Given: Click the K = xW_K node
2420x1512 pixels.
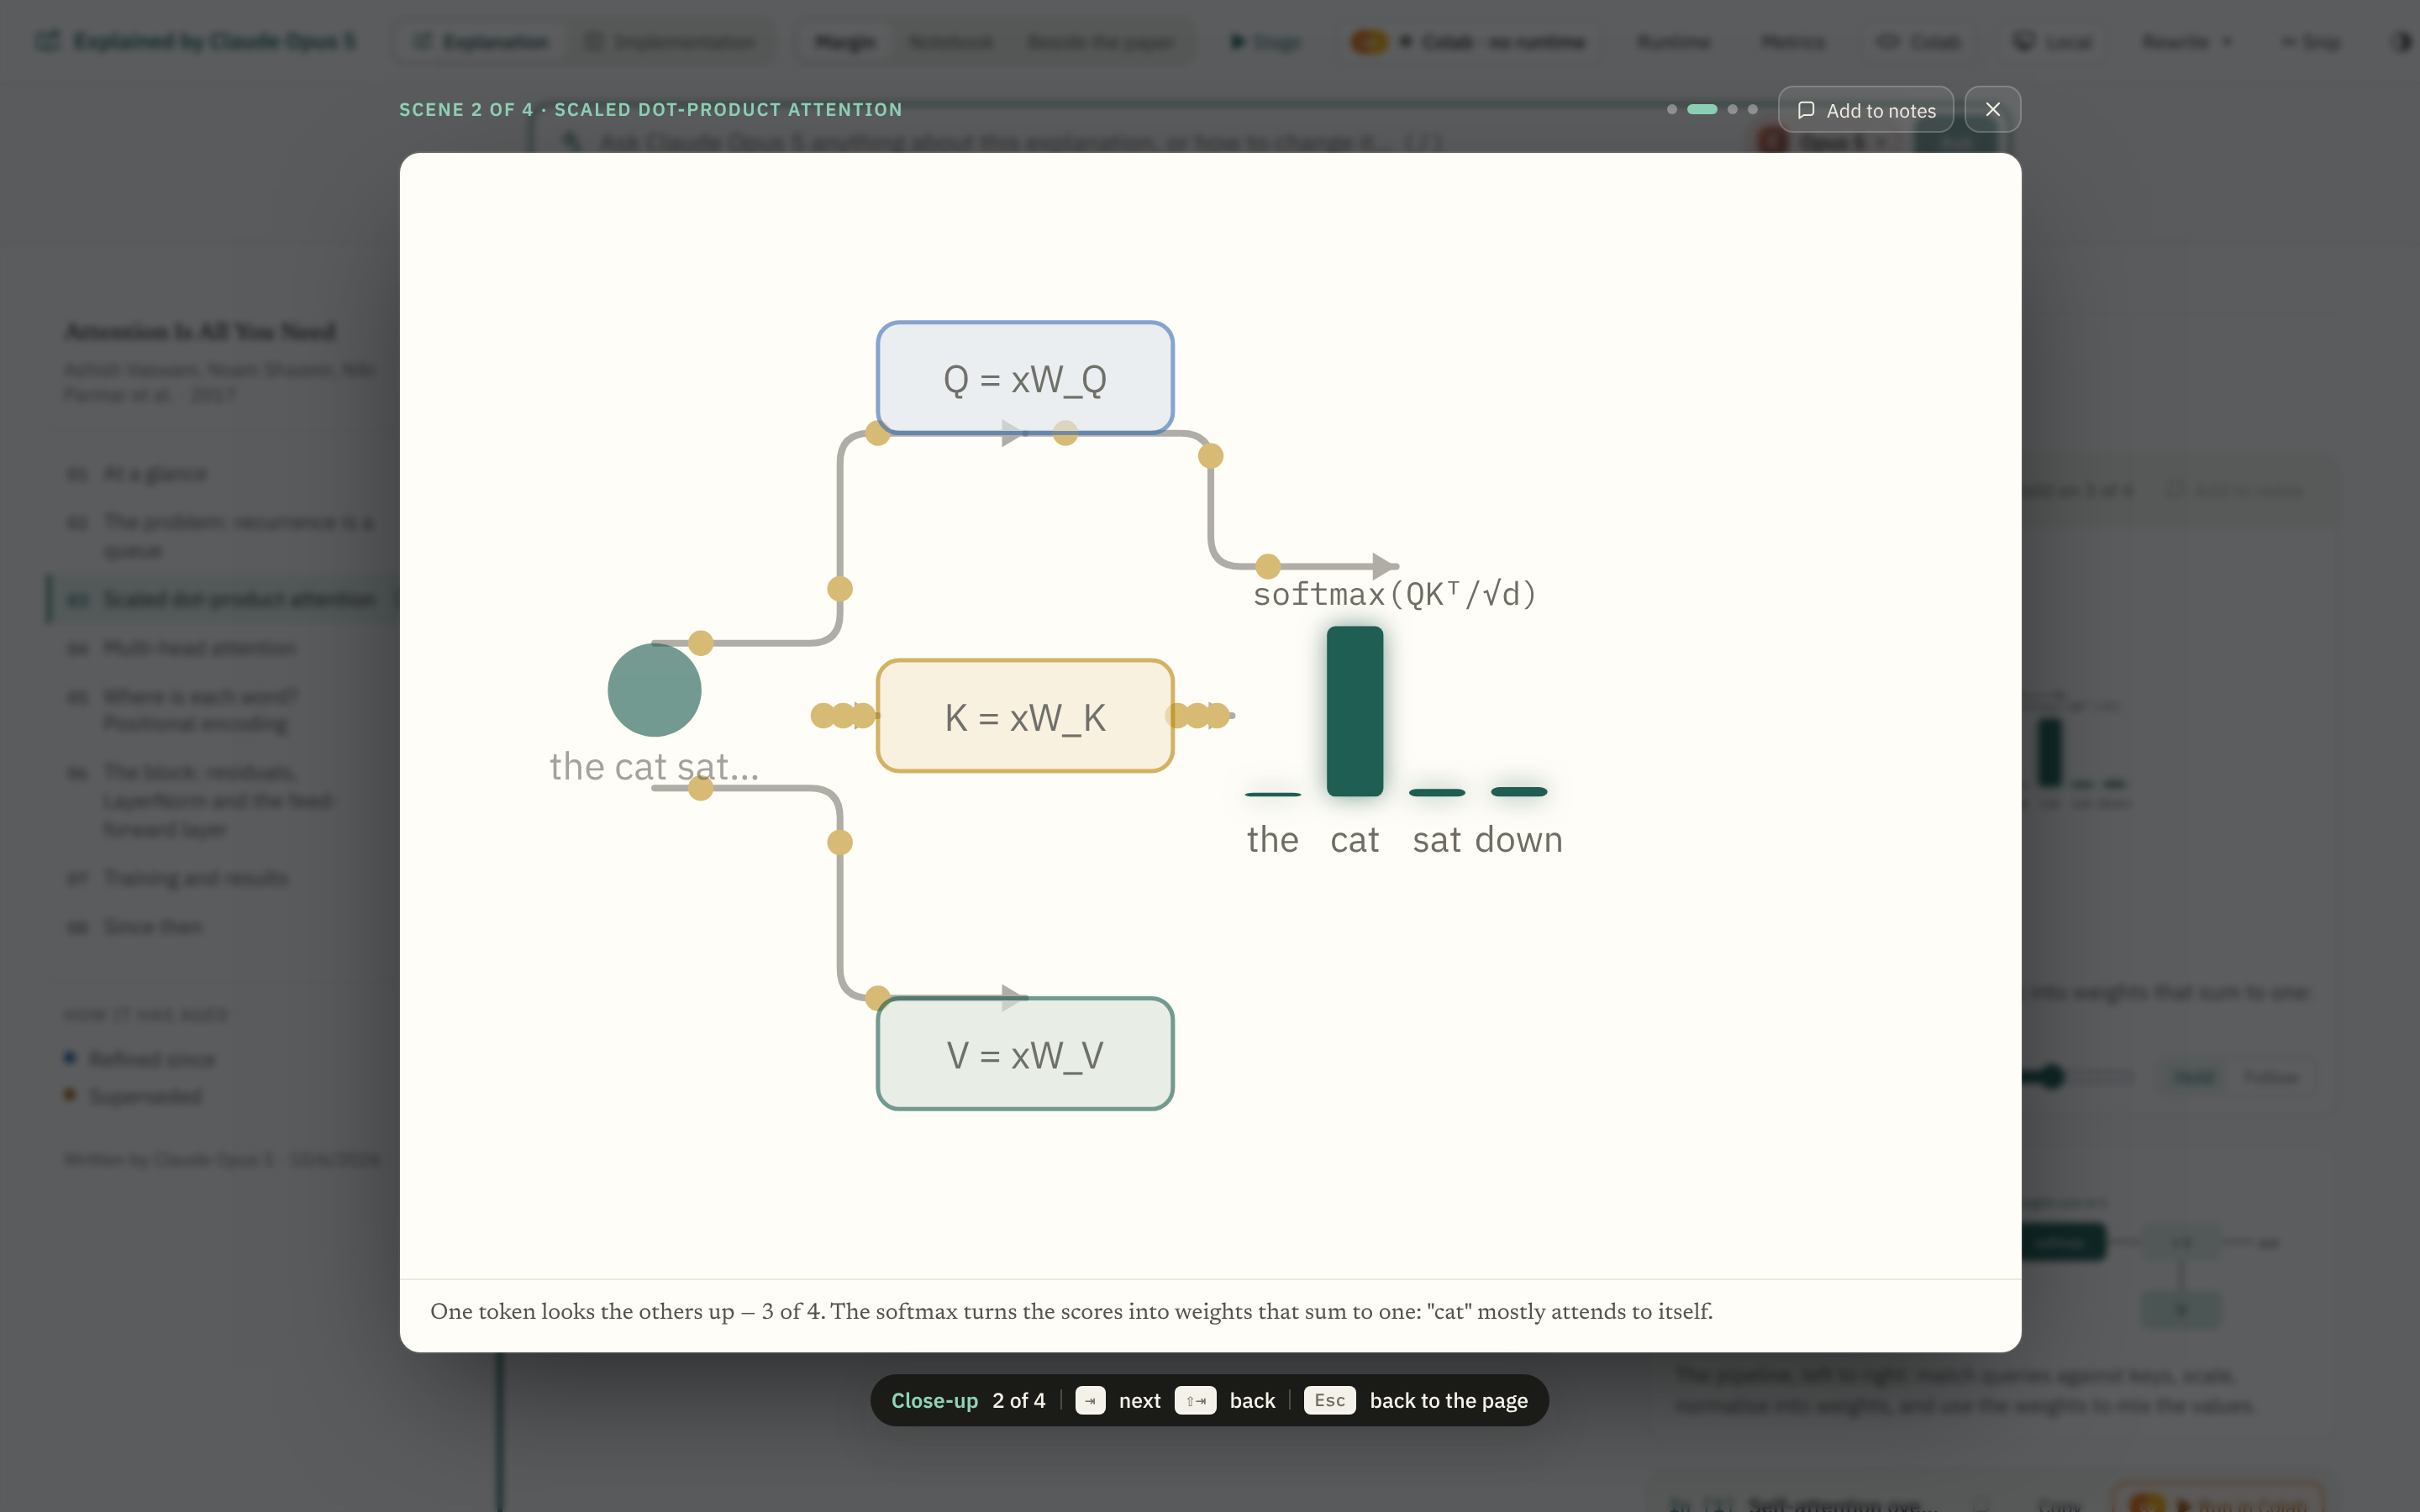Looking at the screenshot, I should [x=1025, y=716].
